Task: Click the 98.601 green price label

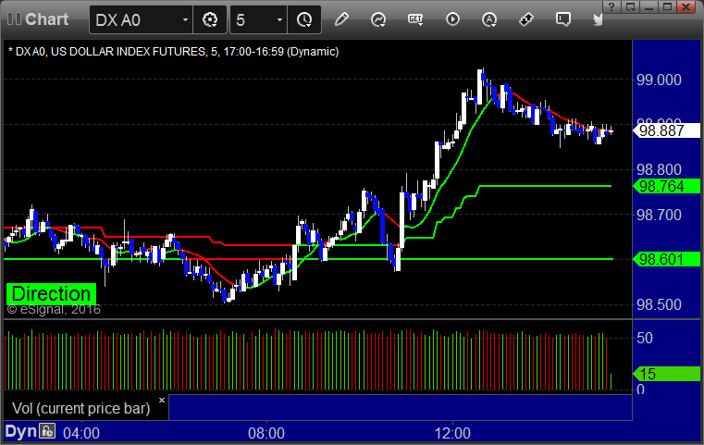Action: click(666, 259)
